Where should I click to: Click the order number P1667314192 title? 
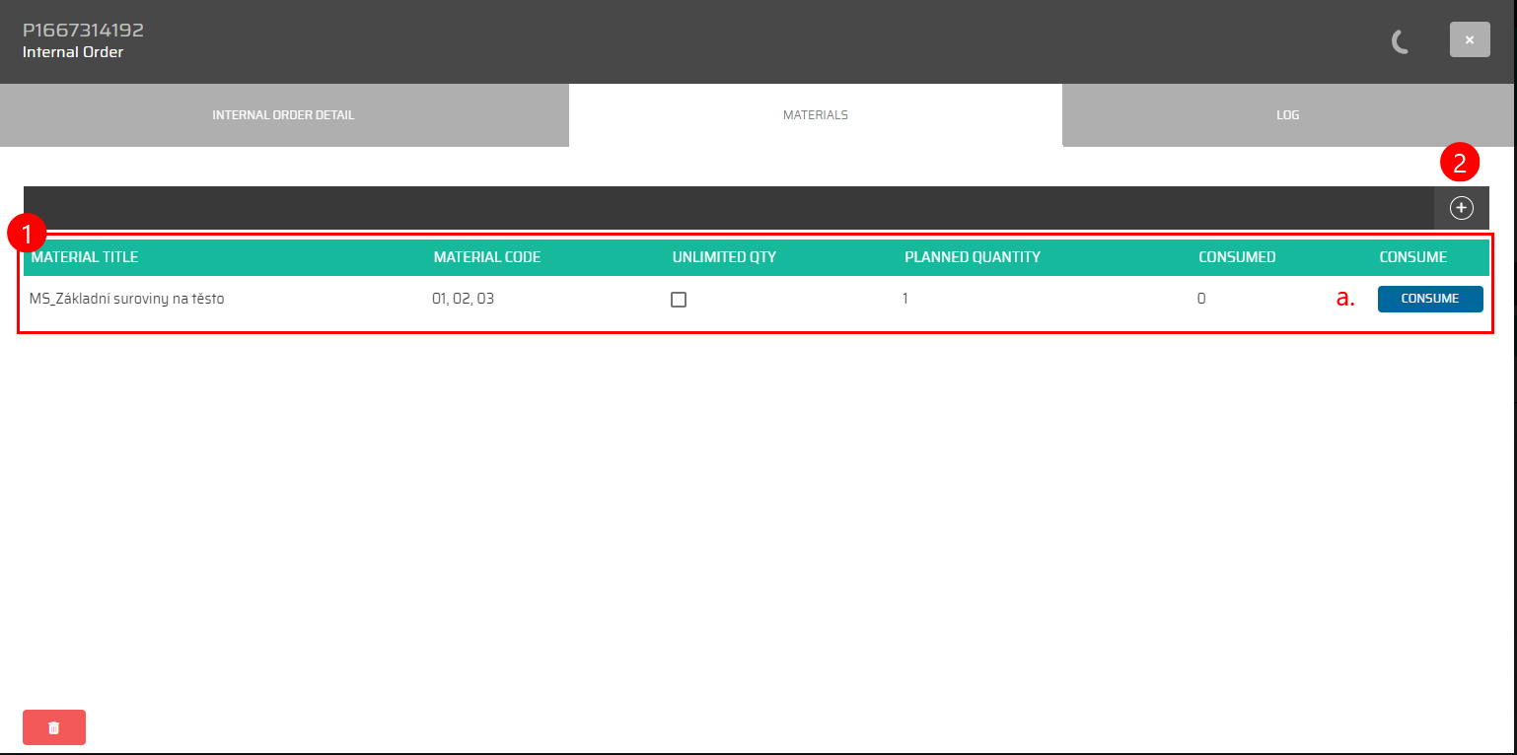[83, 31]
